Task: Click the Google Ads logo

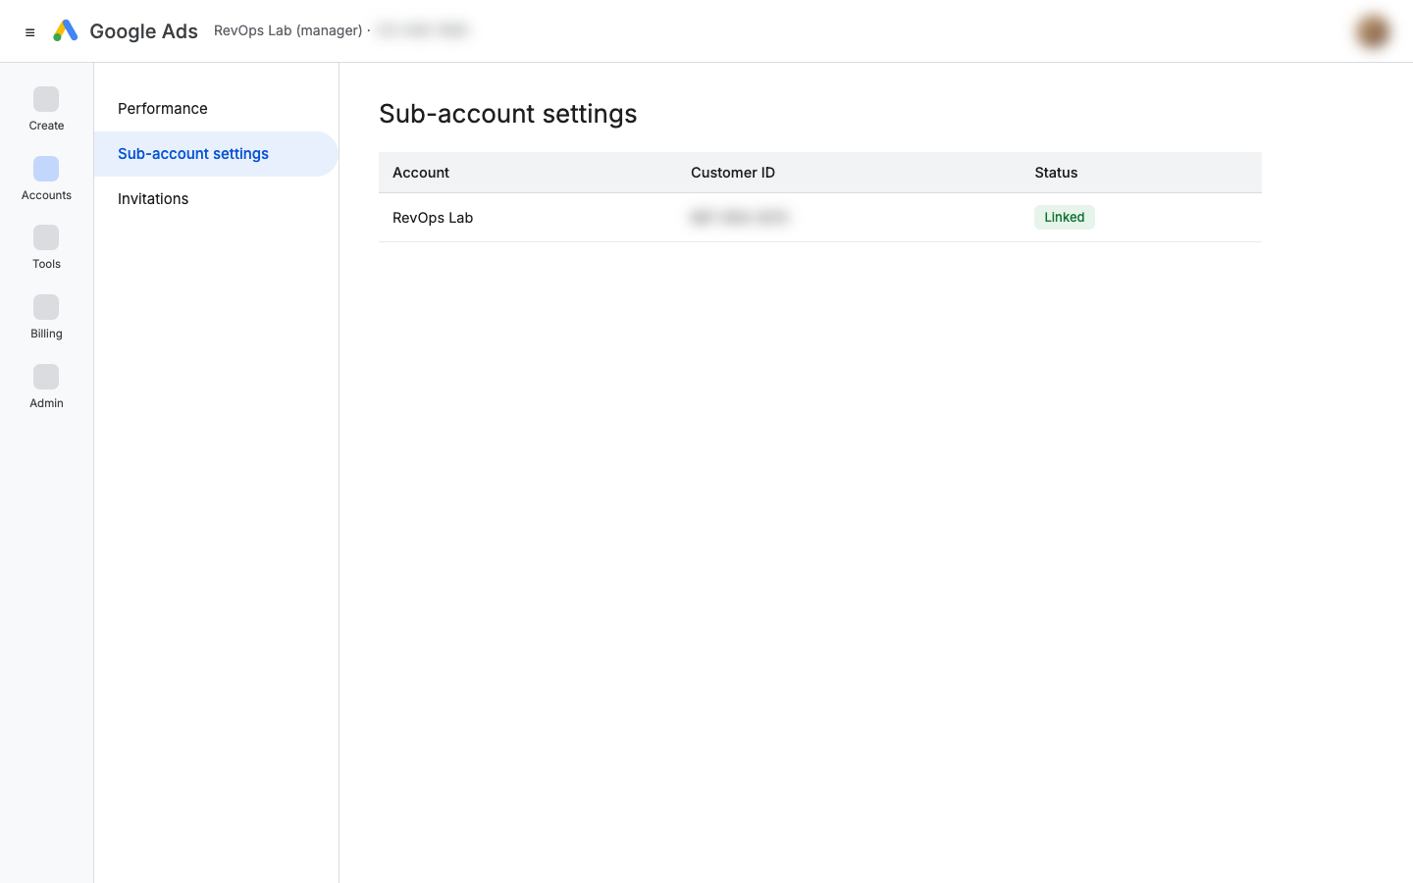Action: (66, 30)
